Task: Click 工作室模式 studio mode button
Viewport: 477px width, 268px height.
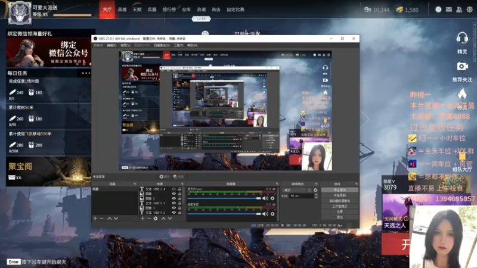Action: (x=339, y=206)
